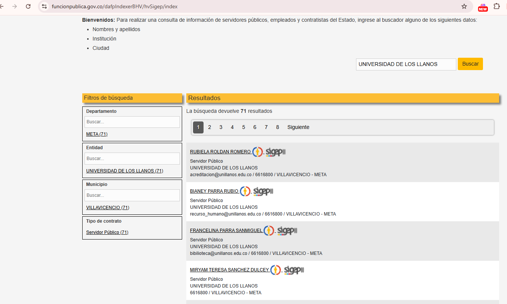Image resolution: width=507 pixels, height=304 pixels.
Task: Open RUBIELA ROLDAN ROMERO profile link
Action: point(220,151)
